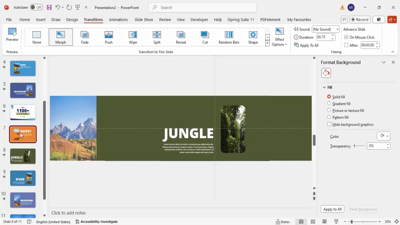The width and height of the screenshot is (400, 225).
Task: Click Accessibility: Investigate in status bar
Action: (x=96, y=222)
